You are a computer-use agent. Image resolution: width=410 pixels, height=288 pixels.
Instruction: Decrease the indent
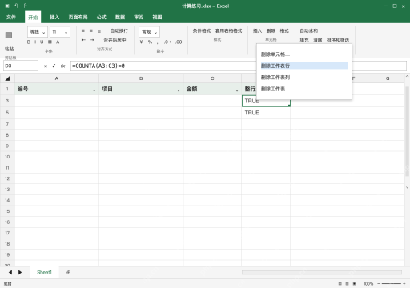pos(83,40)
